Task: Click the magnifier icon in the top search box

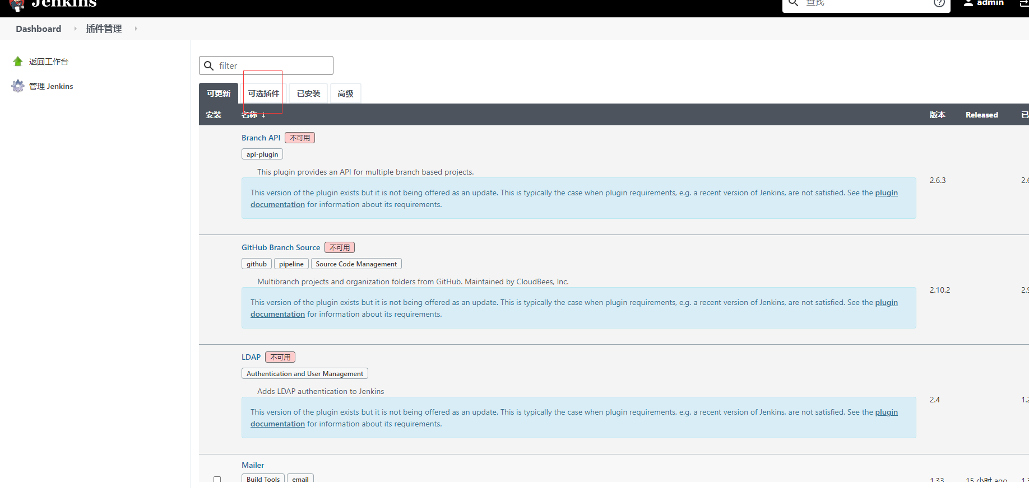Action: point(793,3)
